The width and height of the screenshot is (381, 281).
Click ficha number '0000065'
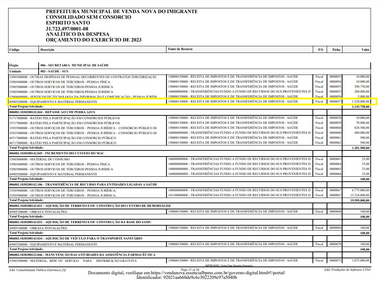tap(335, 169)
